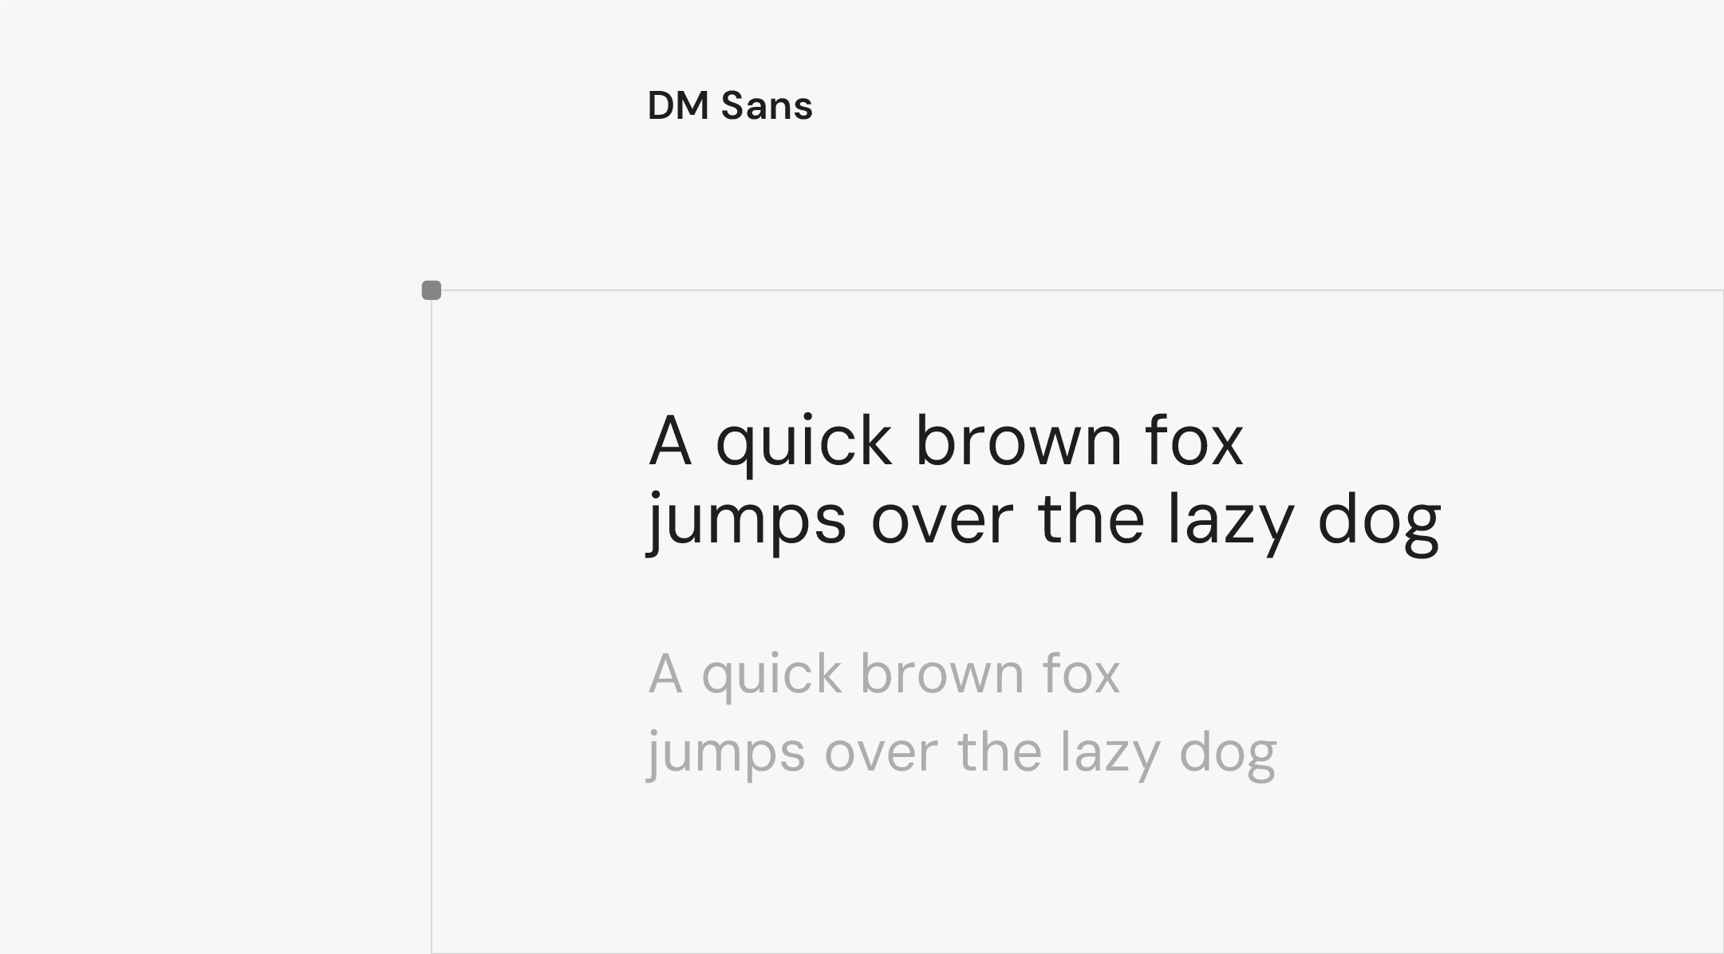Select the light gray "A quick brown fox" line
Screen dimensions: 1724x954
884,675
